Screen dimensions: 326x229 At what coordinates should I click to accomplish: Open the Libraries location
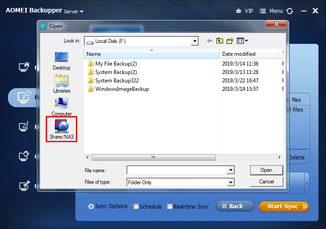coord(62,84)
